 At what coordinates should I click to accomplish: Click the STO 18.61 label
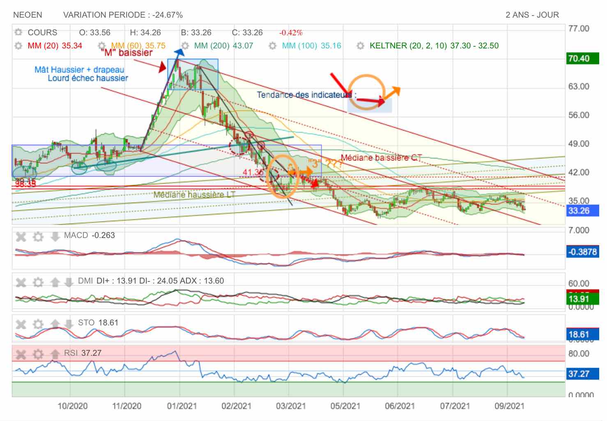pos(98,323)
